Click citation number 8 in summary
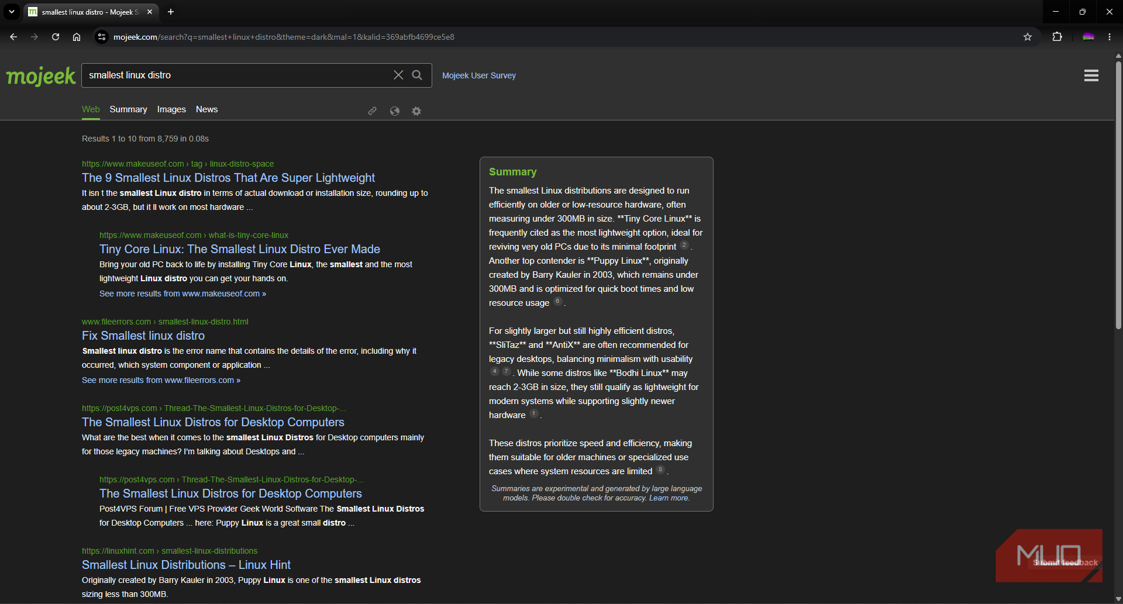Viewport: 1123px width, 604px height. coord(660,470)
